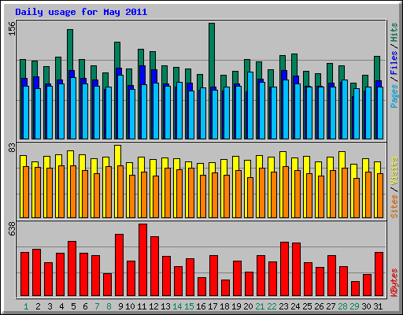
Task: Select day label 16 on the x-axis
Action: coord(201,306)
